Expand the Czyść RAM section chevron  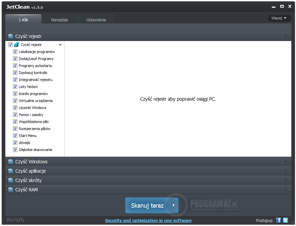[x=285, y=189]
